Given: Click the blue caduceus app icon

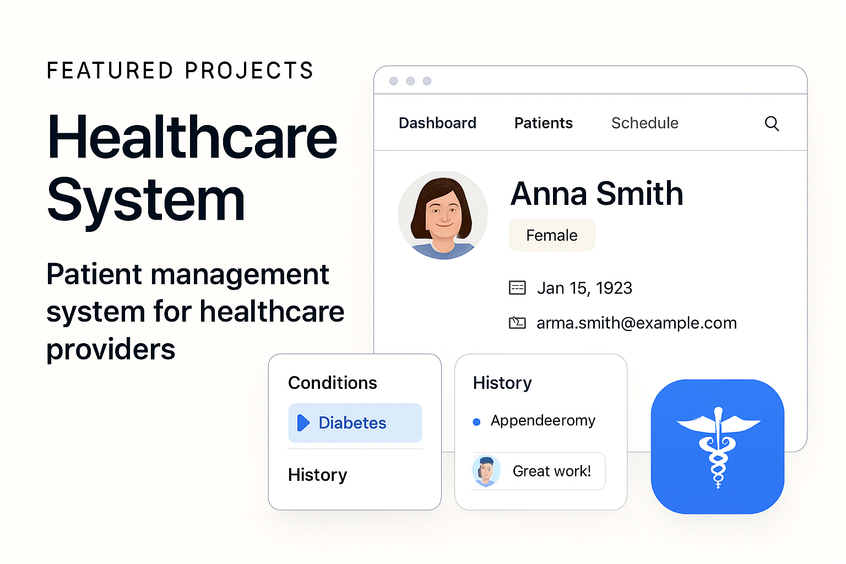Looking at the screenshot, I should point(717,446).
